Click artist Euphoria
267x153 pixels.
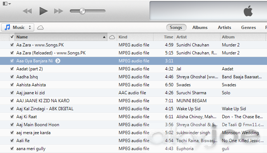(x=185, y=149)
